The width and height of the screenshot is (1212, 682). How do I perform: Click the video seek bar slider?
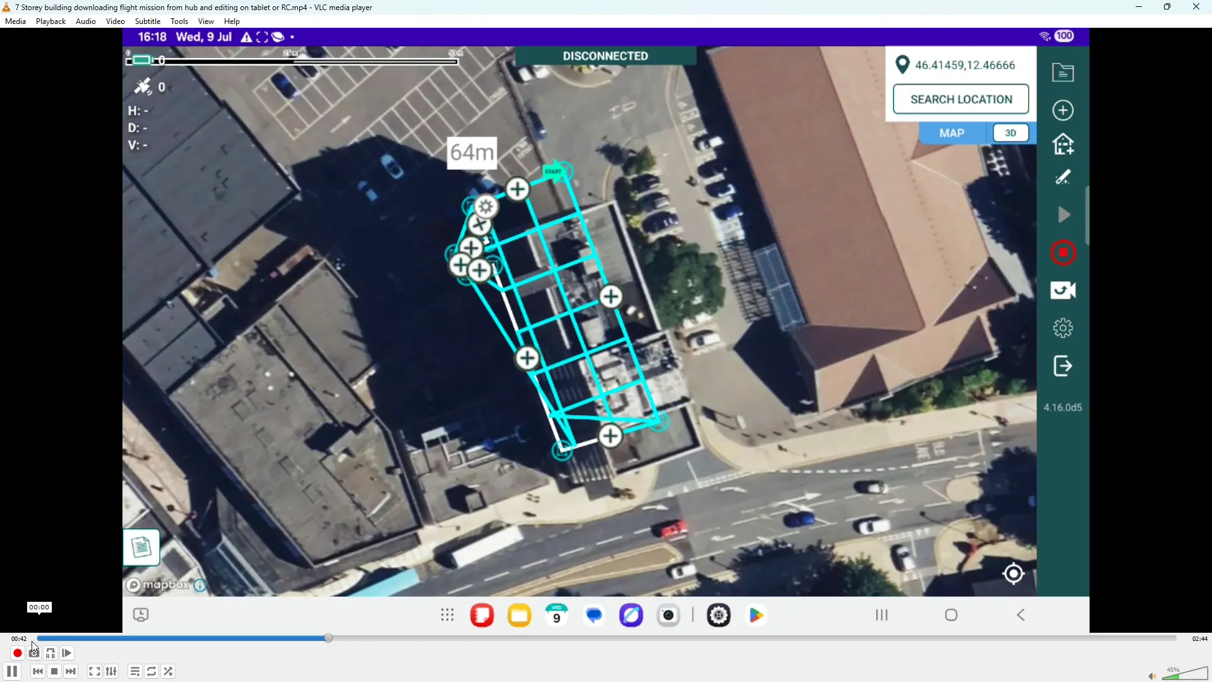pyautogui.click(x=328, y=638)
